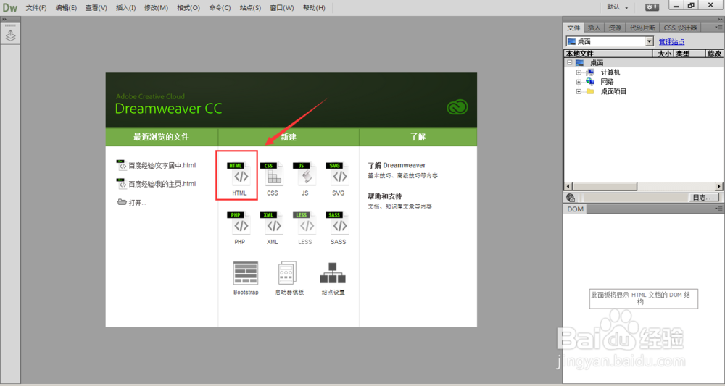Screen dimensions: 725x386
Task: Create a new CSS file
Action: (x=273, y=180)
